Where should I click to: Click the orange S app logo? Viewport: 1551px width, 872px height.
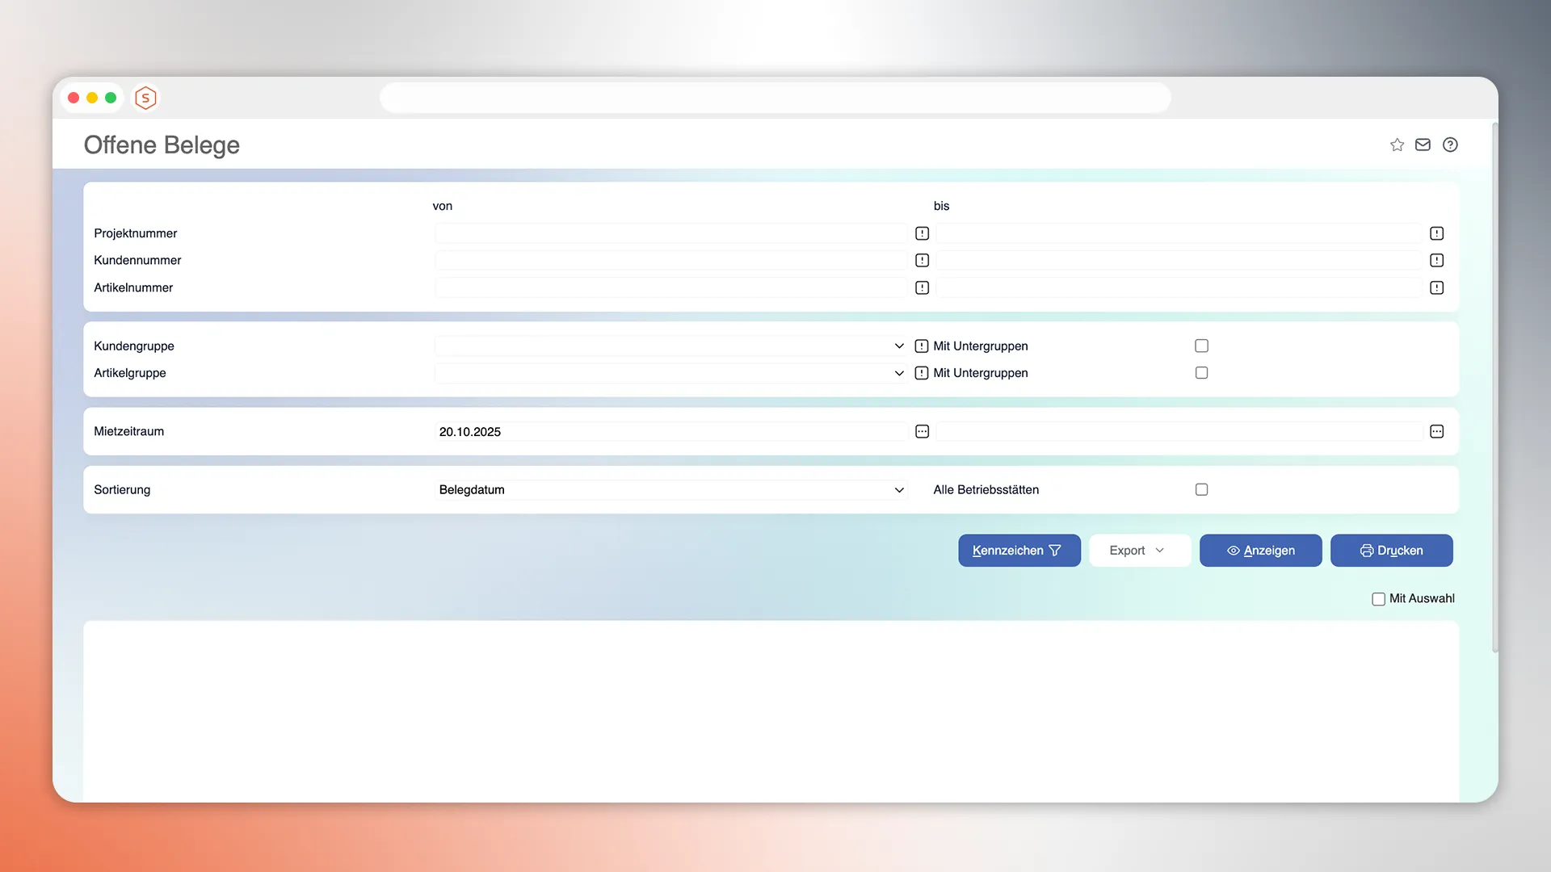[x=145, y=98]
